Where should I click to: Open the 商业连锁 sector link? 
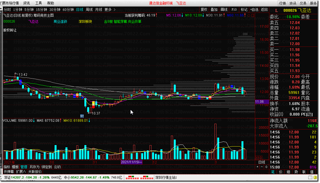[x=60, y=21]
